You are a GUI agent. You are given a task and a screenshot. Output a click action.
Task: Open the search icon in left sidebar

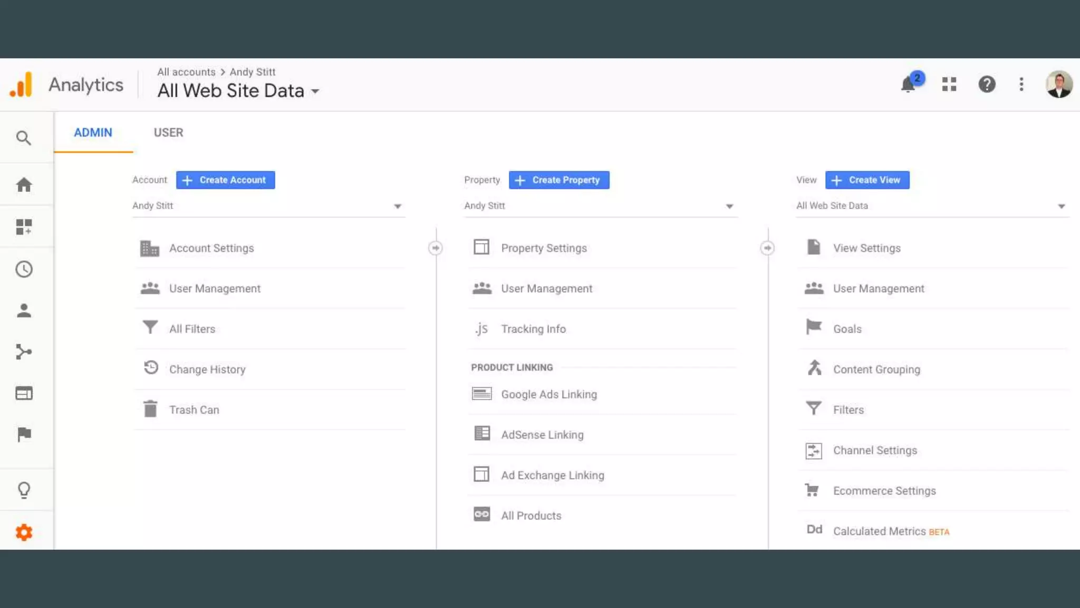[24, 138]
